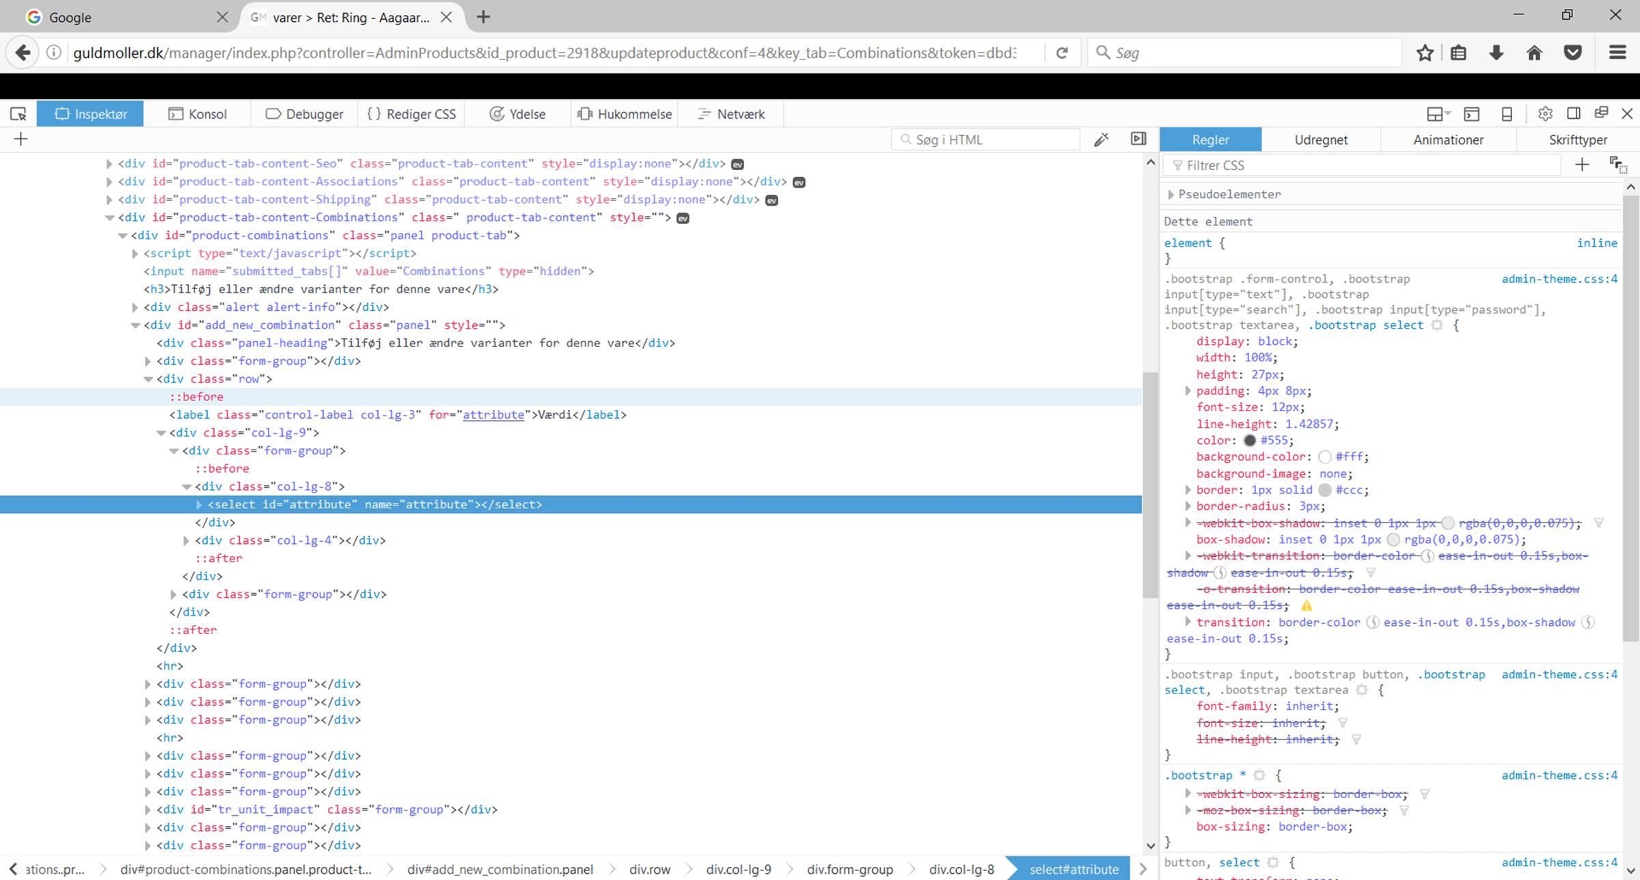Open the Firefox hamburger menu
The height and width of the screenshot is (880, 1640).
point(1617,53)
